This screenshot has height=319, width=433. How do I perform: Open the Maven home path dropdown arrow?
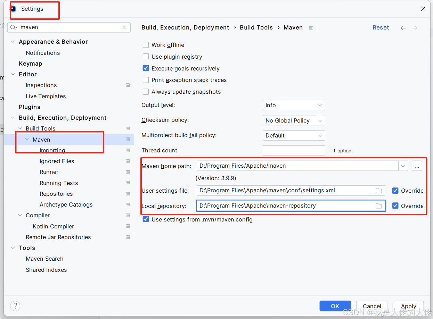coord(403,166)
